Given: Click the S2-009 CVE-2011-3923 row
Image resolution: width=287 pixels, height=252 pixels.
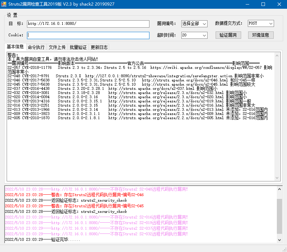Looking at the screenshot, I should pyautogui.click(x=138, y=114).
